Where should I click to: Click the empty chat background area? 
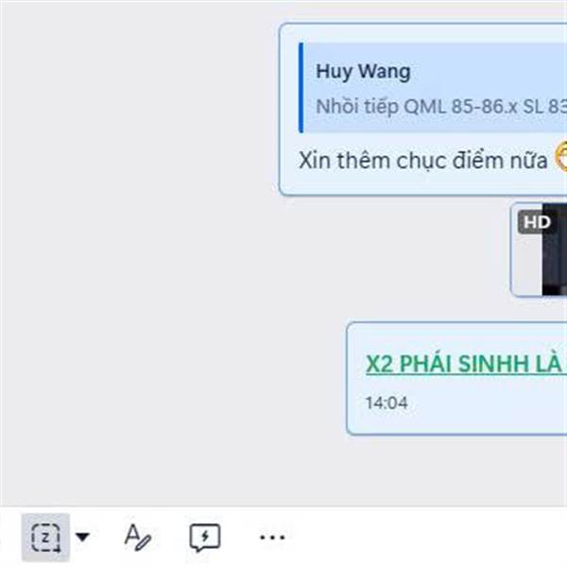pos(137,253)
